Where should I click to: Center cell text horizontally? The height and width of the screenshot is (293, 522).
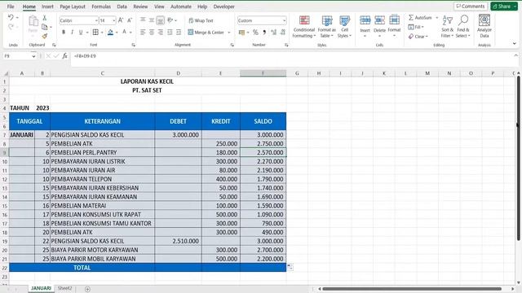coord(152,33)
